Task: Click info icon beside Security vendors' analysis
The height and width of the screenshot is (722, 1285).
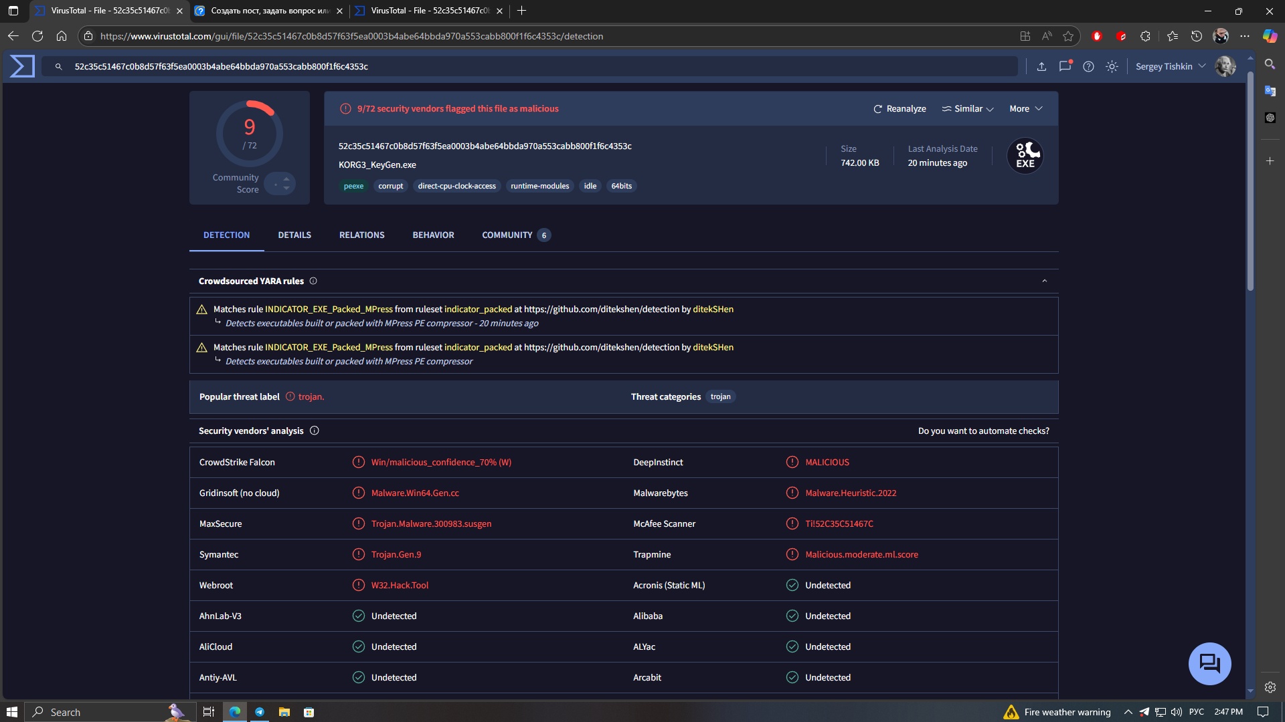Action: click(315, 431)
